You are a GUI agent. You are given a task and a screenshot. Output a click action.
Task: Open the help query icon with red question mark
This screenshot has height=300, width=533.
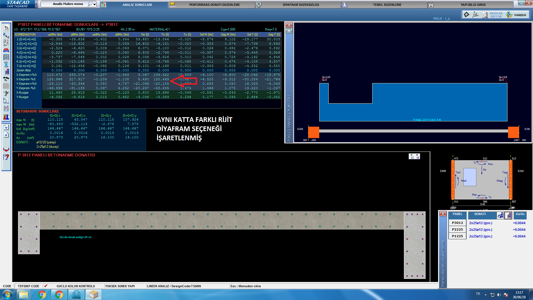(6, 157)
